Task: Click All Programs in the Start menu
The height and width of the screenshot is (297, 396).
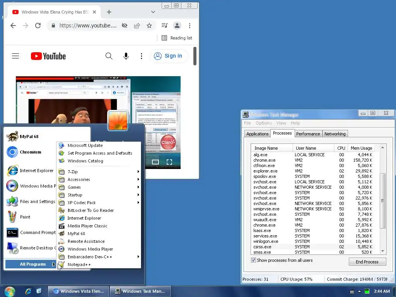Action: click(31, 264)
